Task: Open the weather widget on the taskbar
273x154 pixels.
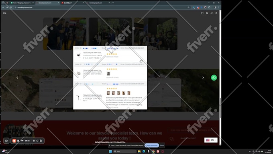Action: [x=5, y=151]
